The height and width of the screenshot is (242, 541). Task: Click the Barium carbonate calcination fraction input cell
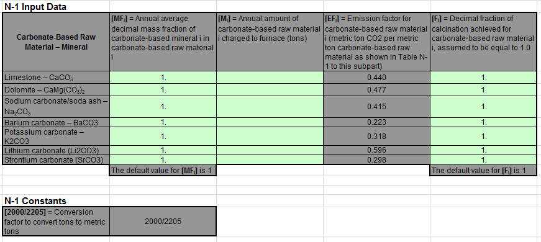point(483,122)
